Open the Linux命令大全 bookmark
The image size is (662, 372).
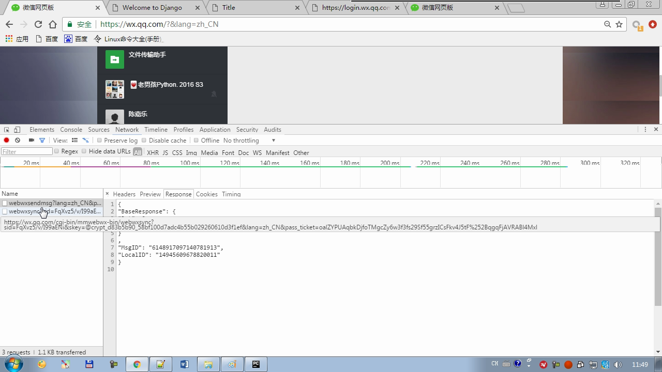coord(128,39)
